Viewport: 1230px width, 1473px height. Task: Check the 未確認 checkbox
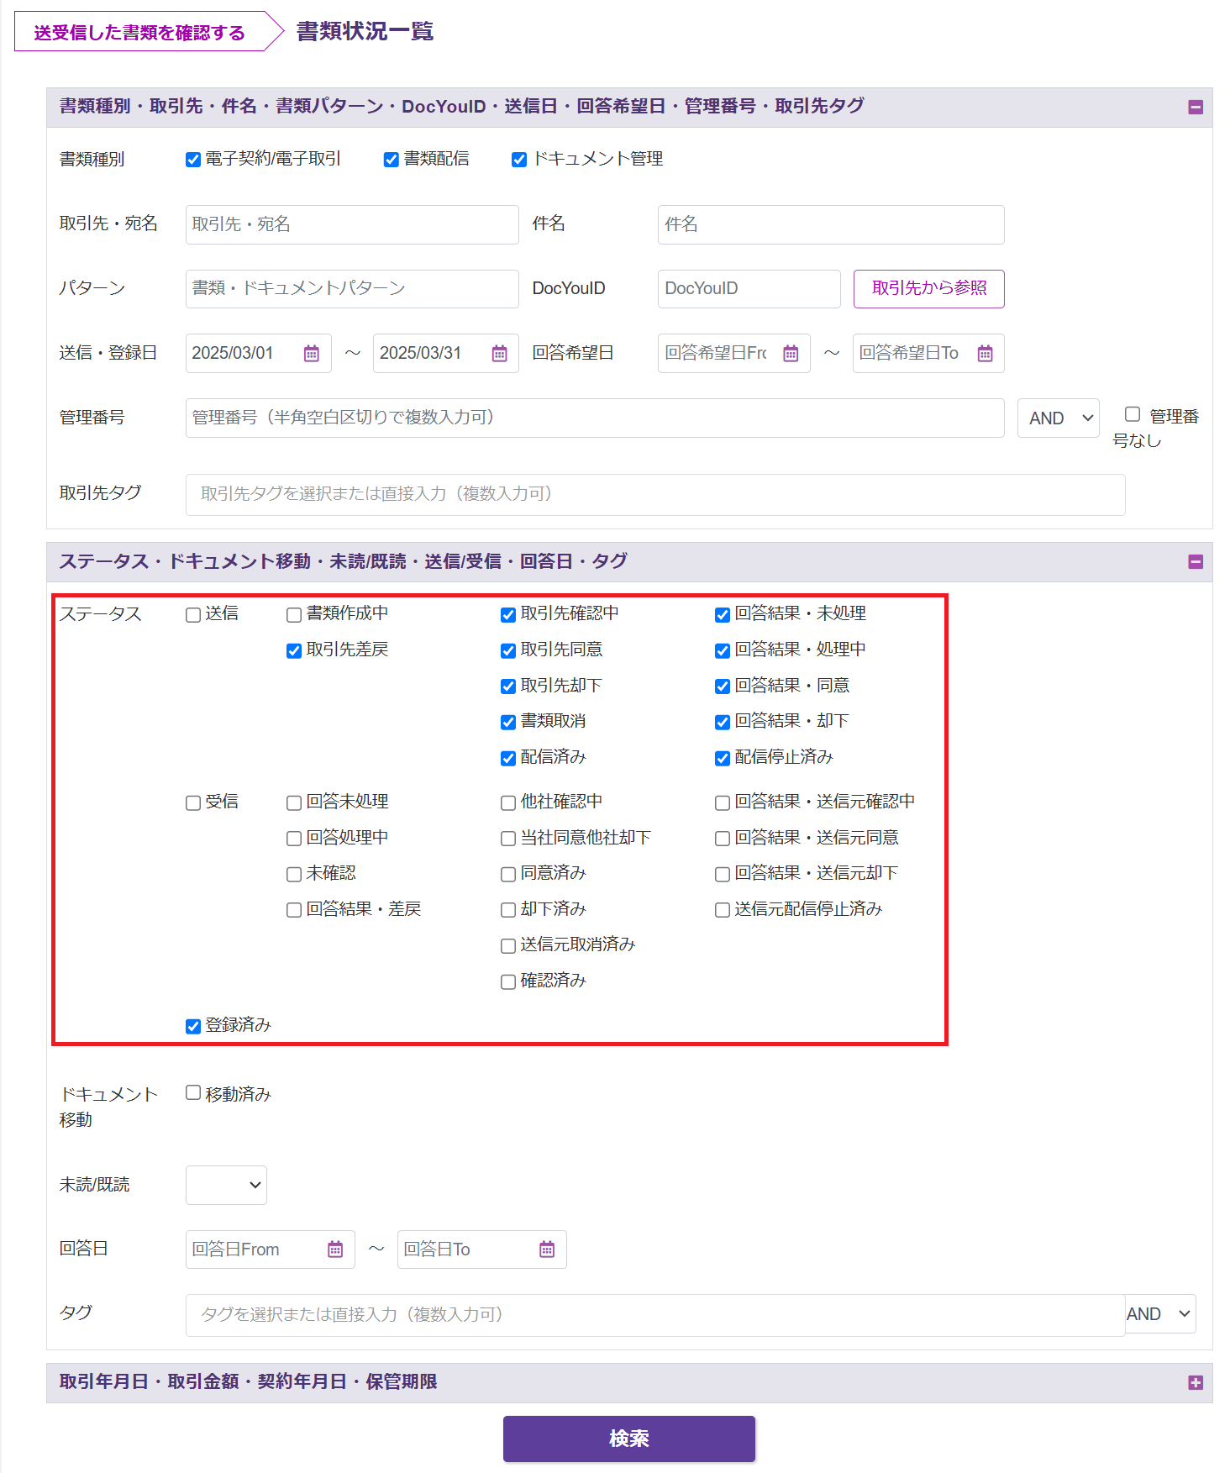pos(294,875)
